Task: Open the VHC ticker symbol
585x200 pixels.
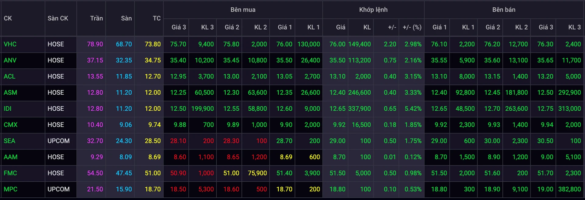Action: 9,44
